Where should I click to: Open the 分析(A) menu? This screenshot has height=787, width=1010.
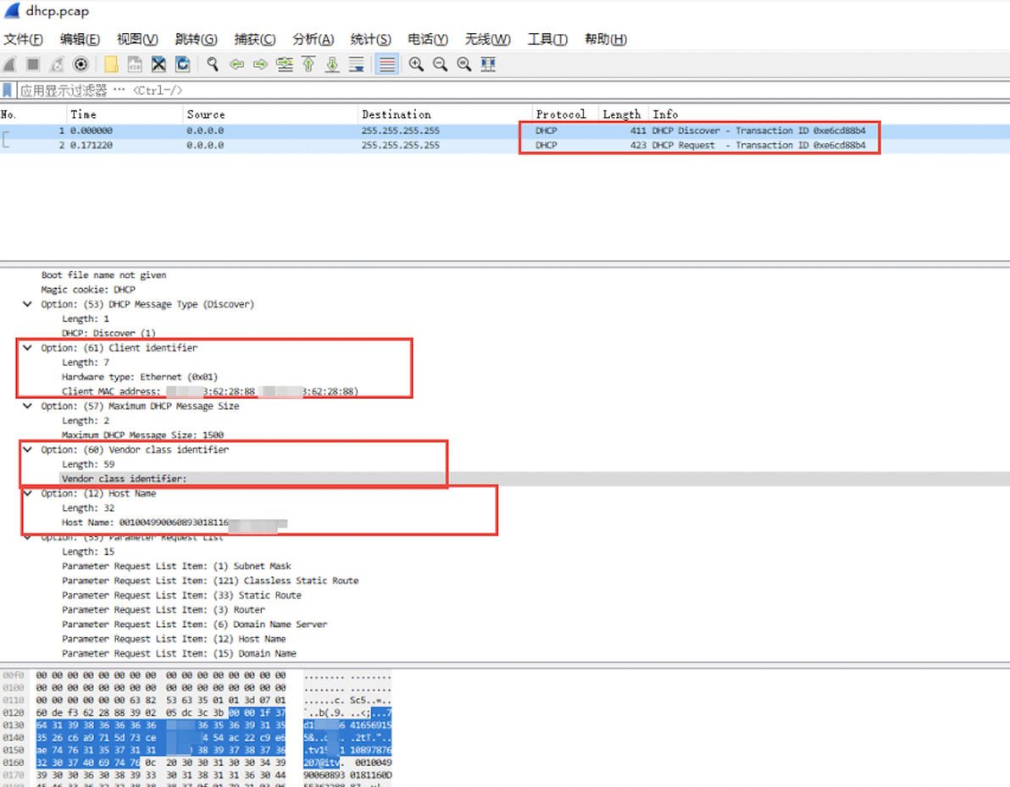click(313, 39)
